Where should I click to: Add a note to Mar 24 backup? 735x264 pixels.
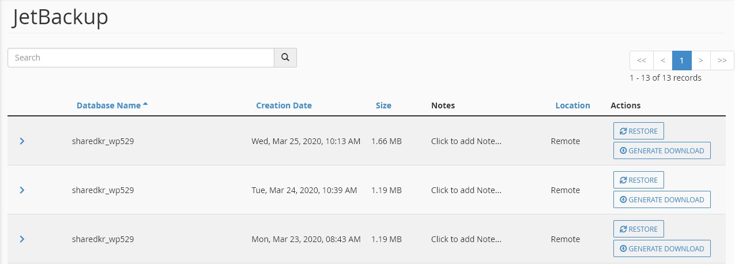[x=466, y=190]
